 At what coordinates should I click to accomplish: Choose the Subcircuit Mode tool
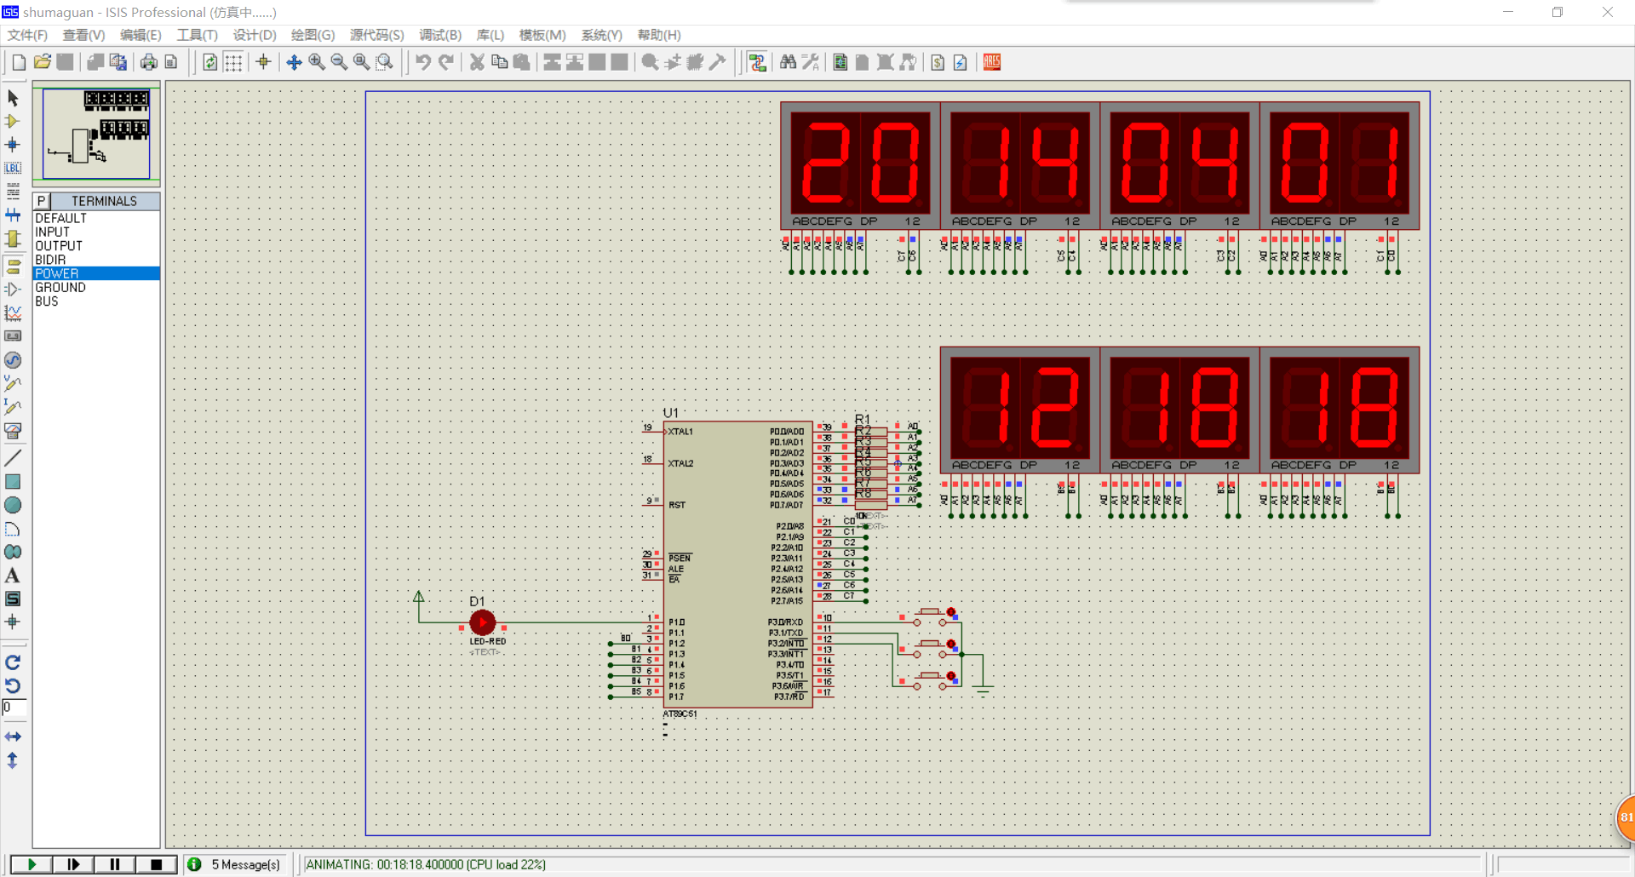coord(13,238)
